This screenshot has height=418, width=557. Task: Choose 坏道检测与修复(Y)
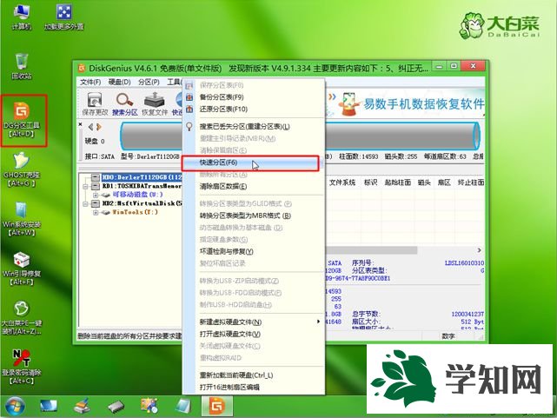226,251
